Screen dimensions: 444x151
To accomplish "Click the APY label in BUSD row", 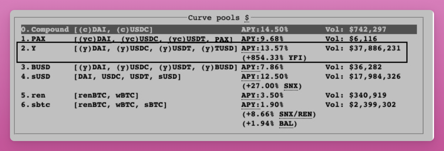I will coord(248,67).
